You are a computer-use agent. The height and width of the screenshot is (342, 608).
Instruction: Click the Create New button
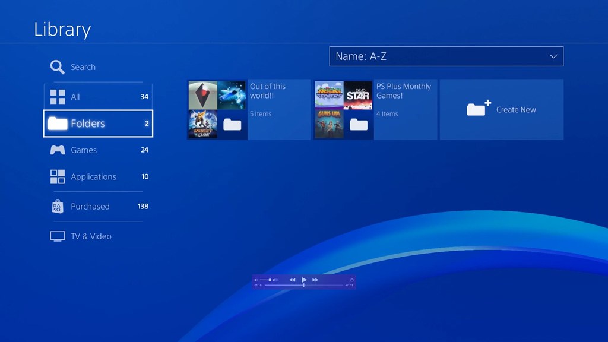click(502, 109)
